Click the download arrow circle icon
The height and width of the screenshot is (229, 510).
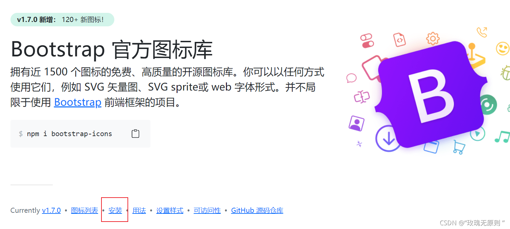pos(388,138)
